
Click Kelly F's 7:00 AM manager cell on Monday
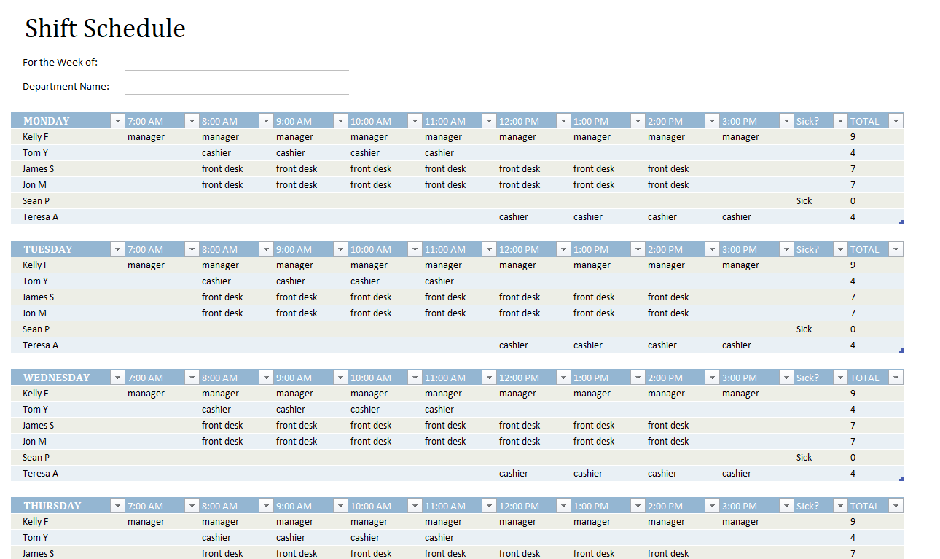[146, 137]
